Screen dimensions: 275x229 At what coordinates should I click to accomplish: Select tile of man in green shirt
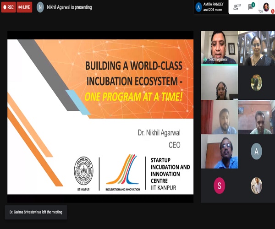pos(256,117)
